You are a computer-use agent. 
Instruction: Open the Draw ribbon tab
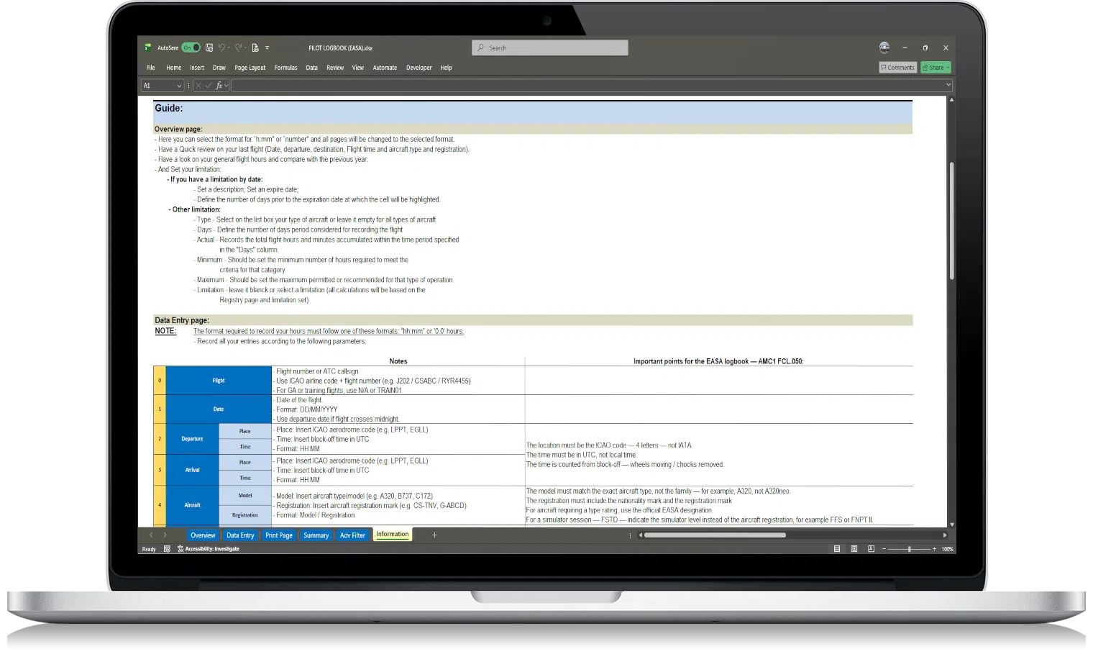point(219,68)
